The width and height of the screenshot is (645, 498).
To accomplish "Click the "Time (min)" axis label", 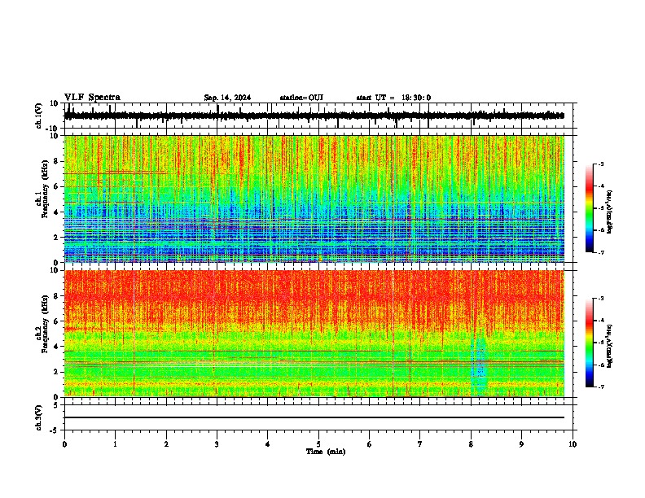I will (x=326, y=452).
